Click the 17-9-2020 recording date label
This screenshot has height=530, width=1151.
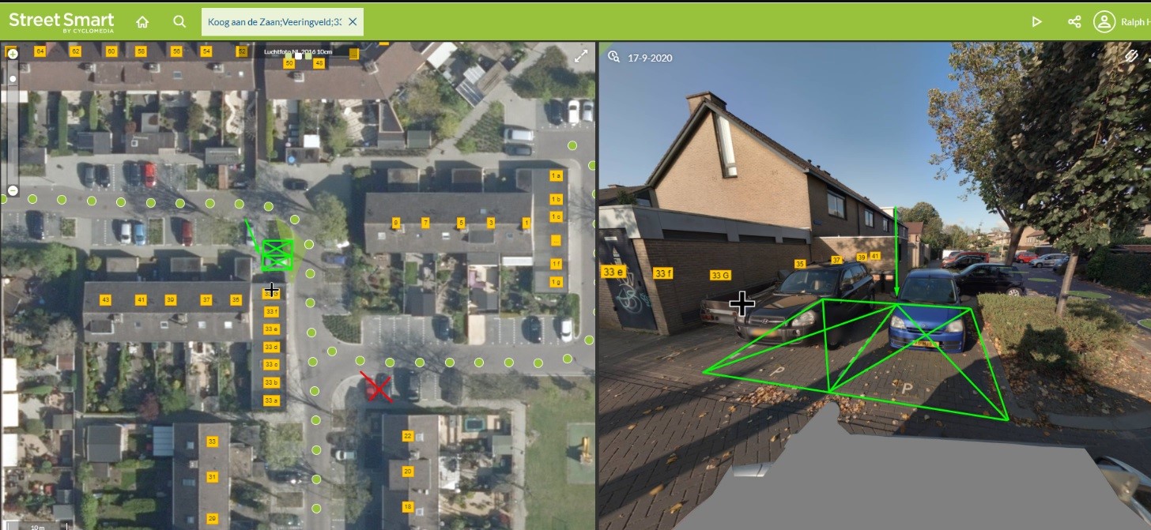pyautogui.click(x=650, y=58)
